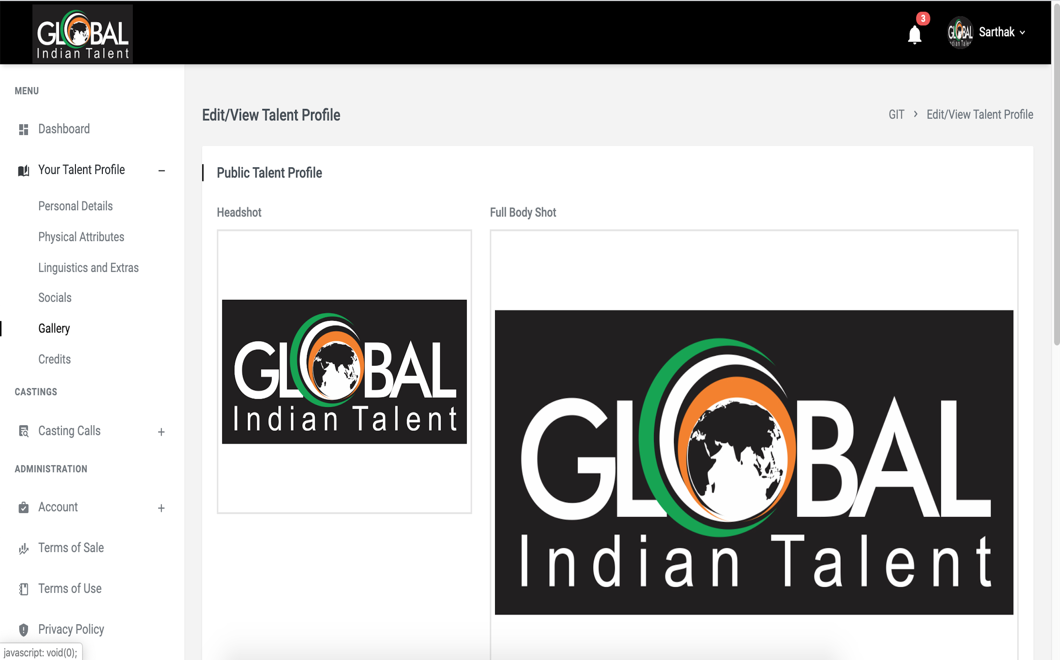
Task: Go to Linguistics and Extras
Action: pyautogui.click(x=89, y=267)
